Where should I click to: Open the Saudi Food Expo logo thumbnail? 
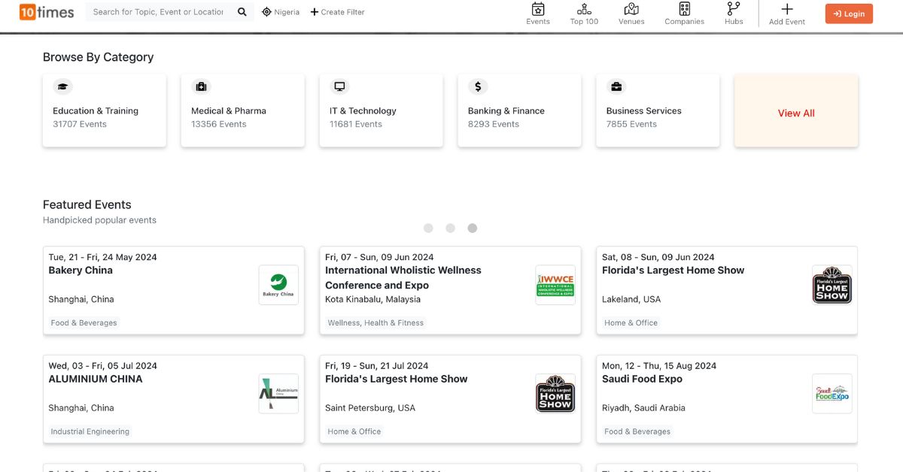click(x=832, y=394)
